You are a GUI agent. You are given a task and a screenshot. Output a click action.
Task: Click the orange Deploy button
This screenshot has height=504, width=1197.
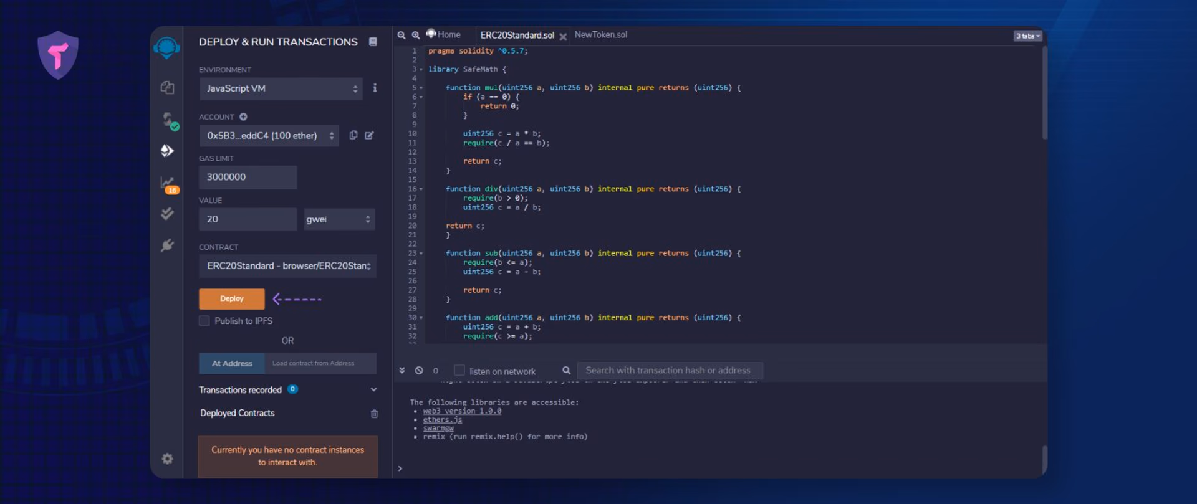232,299
